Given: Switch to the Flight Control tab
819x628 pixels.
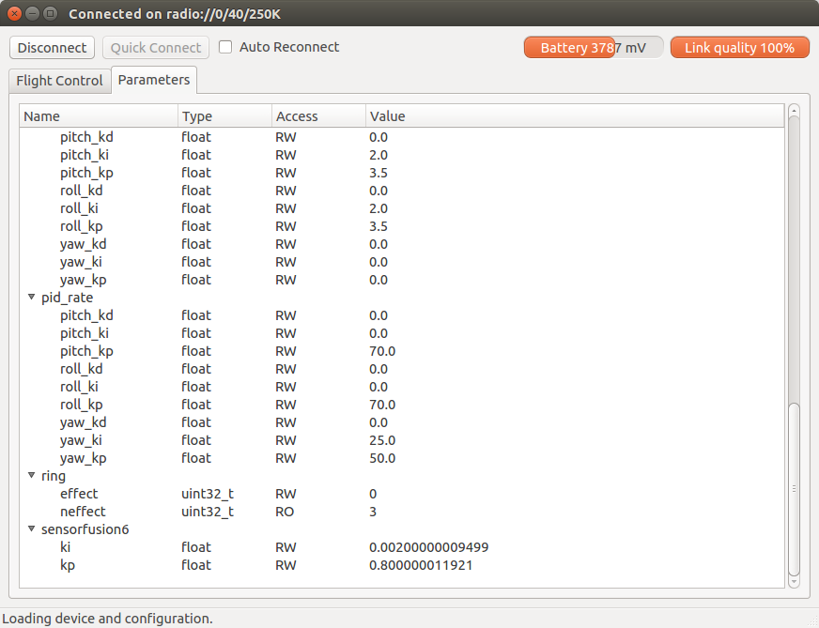Looking at the screenshot, I should pyautogui.click(x=59, y=81).
